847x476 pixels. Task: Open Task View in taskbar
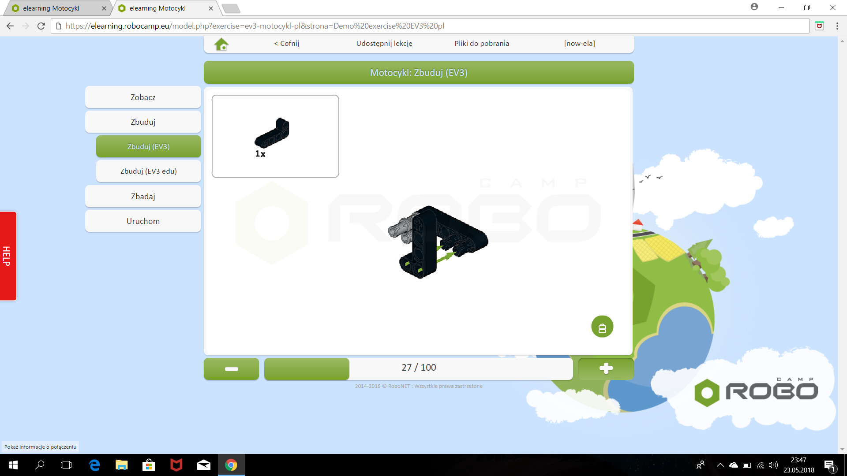66,465
